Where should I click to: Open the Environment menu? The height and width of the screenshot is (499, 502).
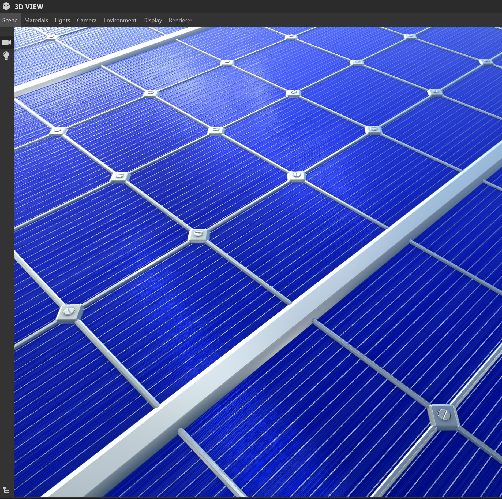tap(120, 20)
